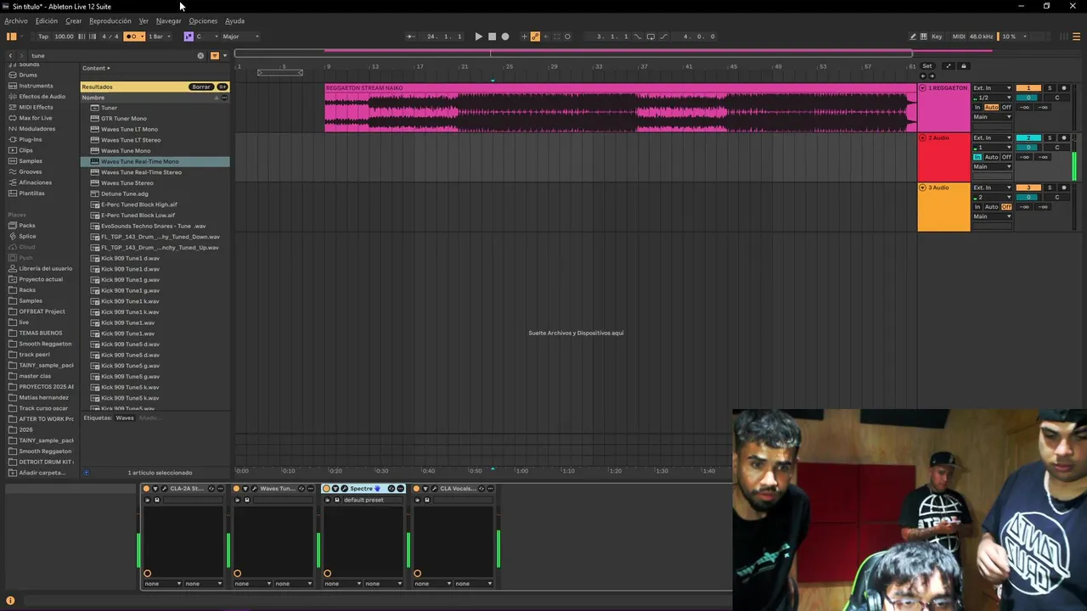Collapse the 3 Audio track unfold arrow

(922, 188)
